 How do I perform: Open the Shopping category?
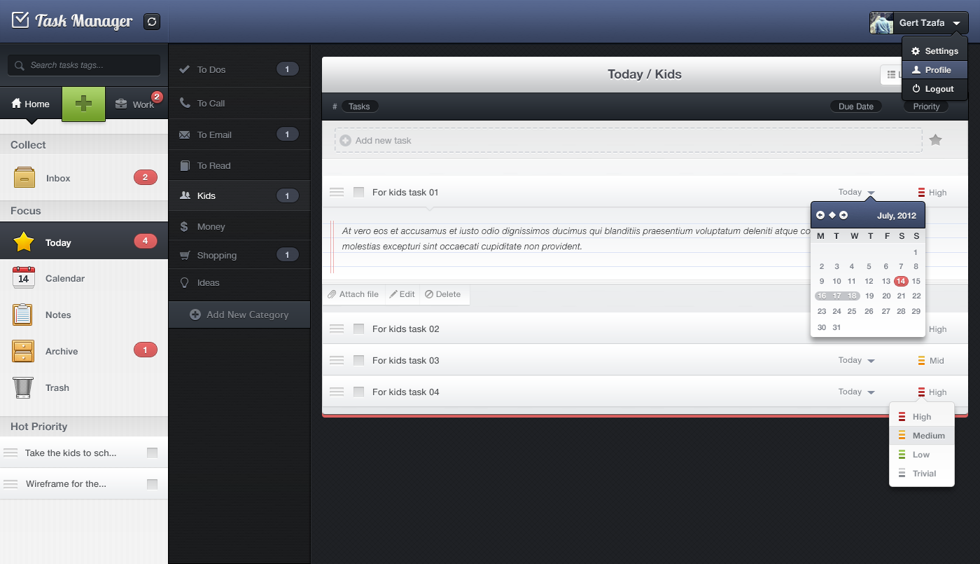[x=239, y=255]
